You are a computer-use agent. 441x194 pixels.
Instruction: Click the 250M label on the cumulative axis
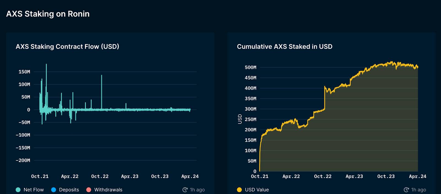251,120
